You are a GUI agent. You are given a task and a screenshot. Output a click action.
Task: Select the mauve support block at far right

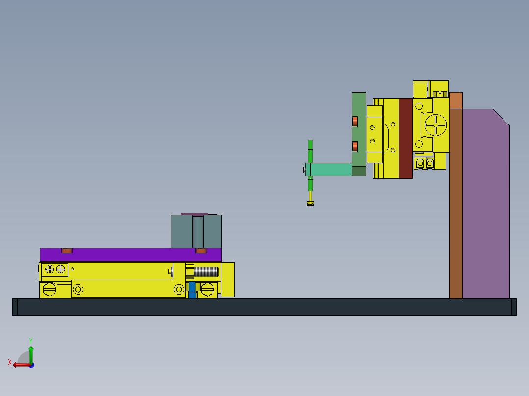click(486, 203)
